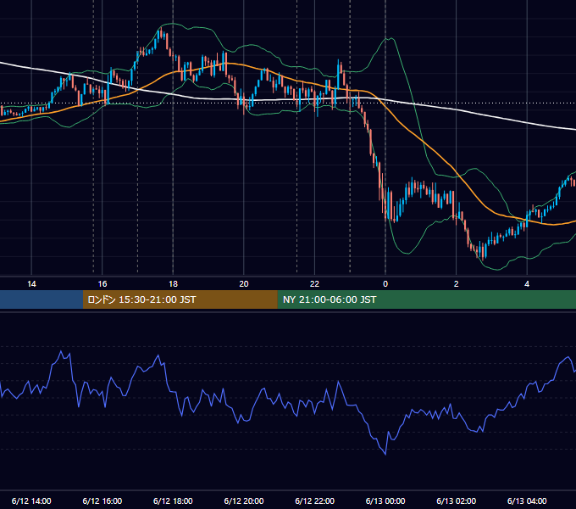Click the 6/13 00:00 date label
Viewport: 576px width, 509px height.
pyautogui.click(x=385, y=501)
